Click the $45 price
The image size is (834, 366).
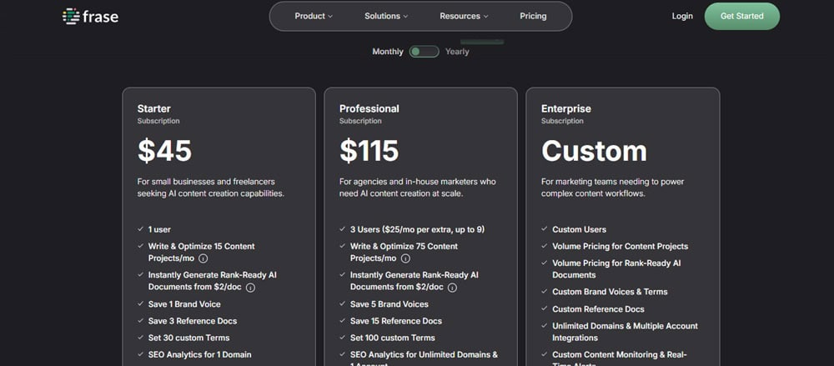[164, 151]
